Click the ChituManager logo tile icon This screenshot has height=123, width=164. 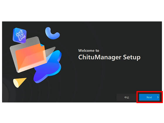20,35
